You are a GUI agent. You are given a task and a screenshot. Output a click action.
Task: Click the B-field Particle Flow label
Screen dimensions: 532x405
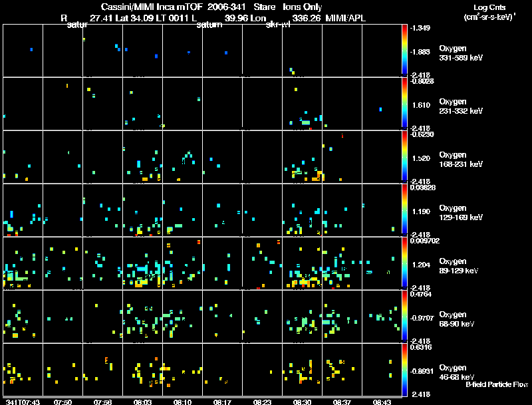[x=497, y=384]
